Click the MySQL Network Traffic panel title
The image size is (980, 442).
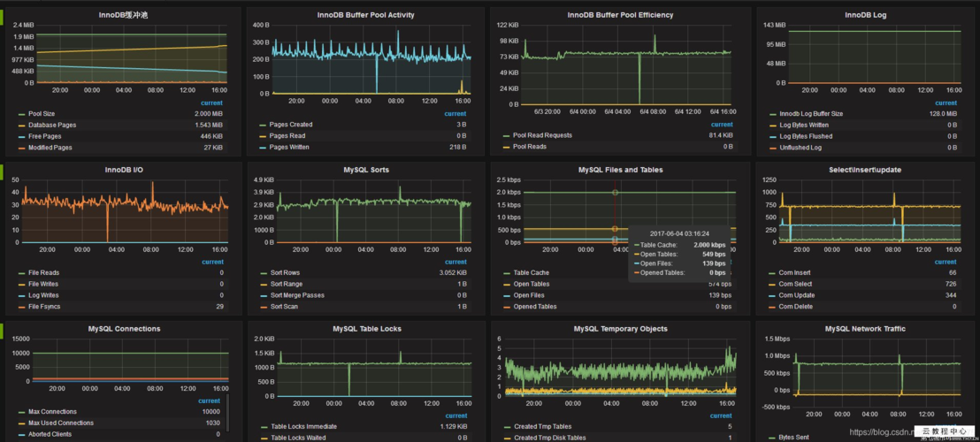click(x=865, y=329)
